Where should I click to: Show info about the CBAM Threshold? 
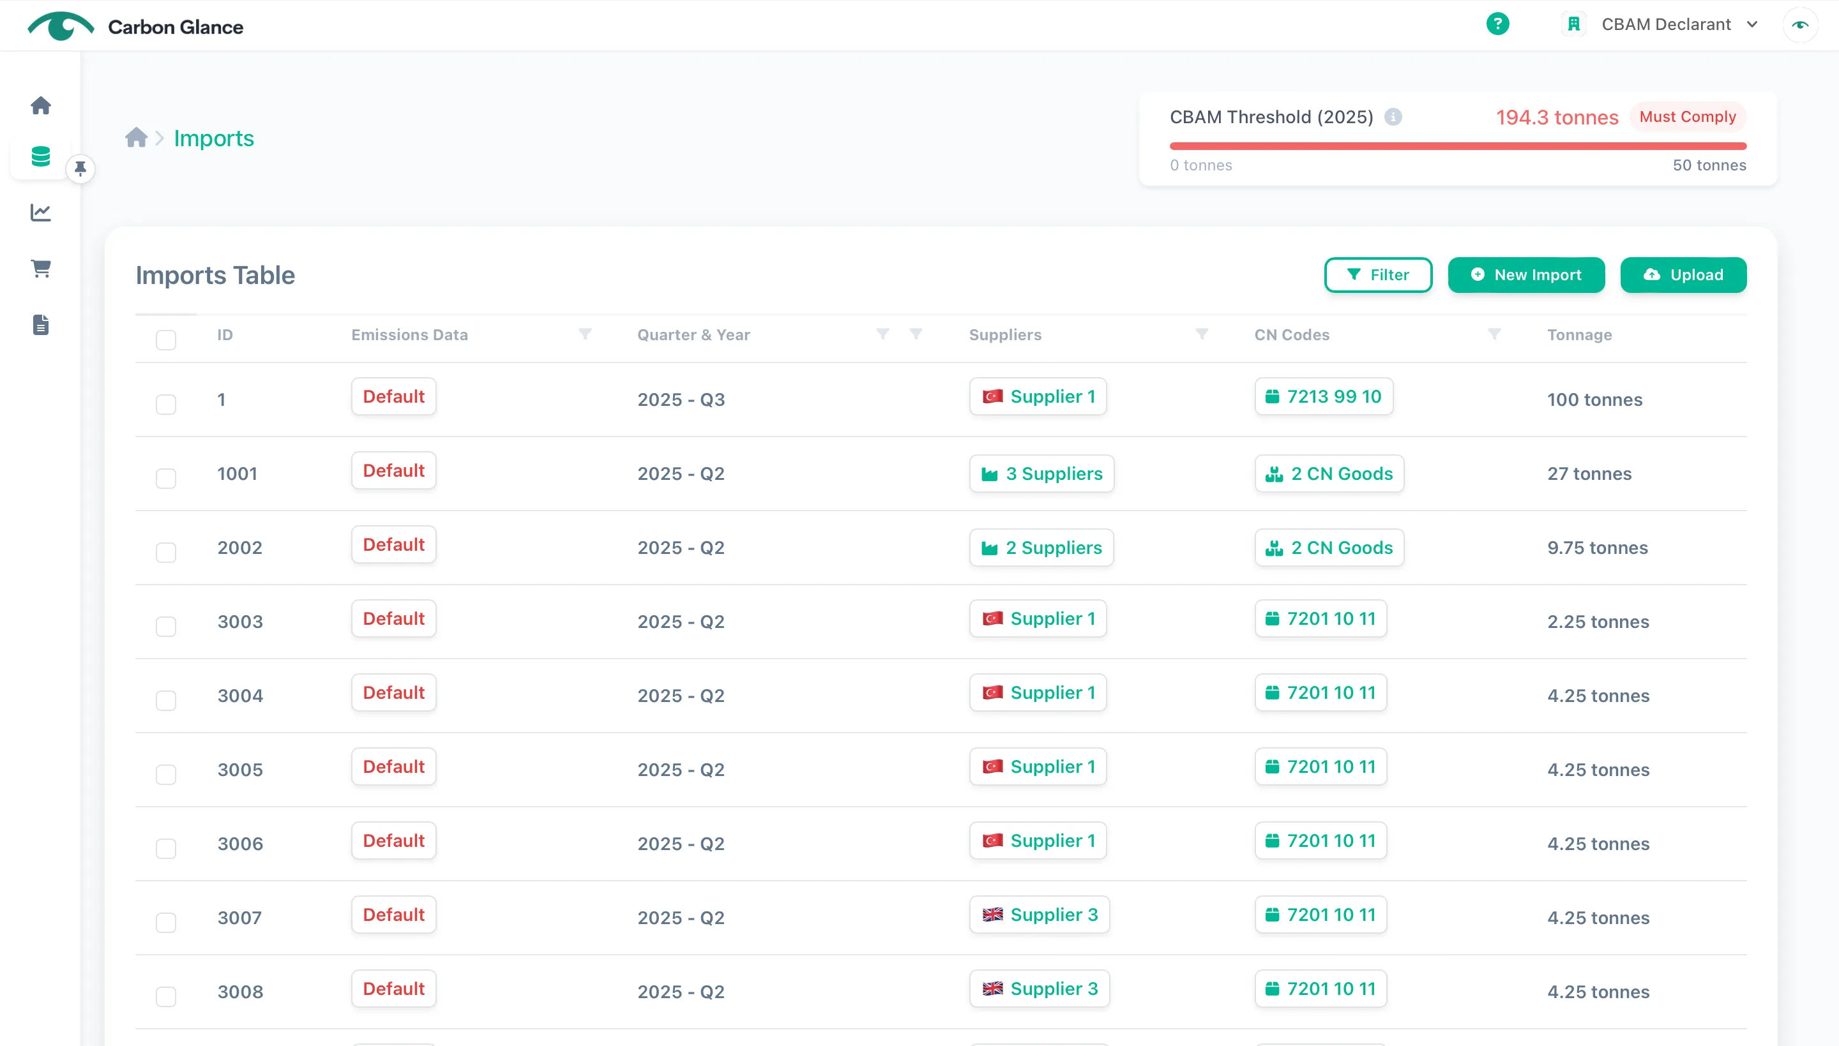1393,117
